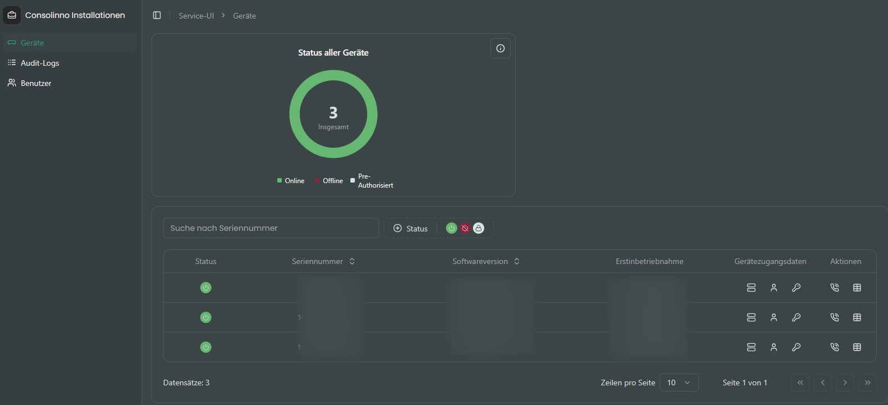Click the phone icon in first row

click(x=834, y=288)
